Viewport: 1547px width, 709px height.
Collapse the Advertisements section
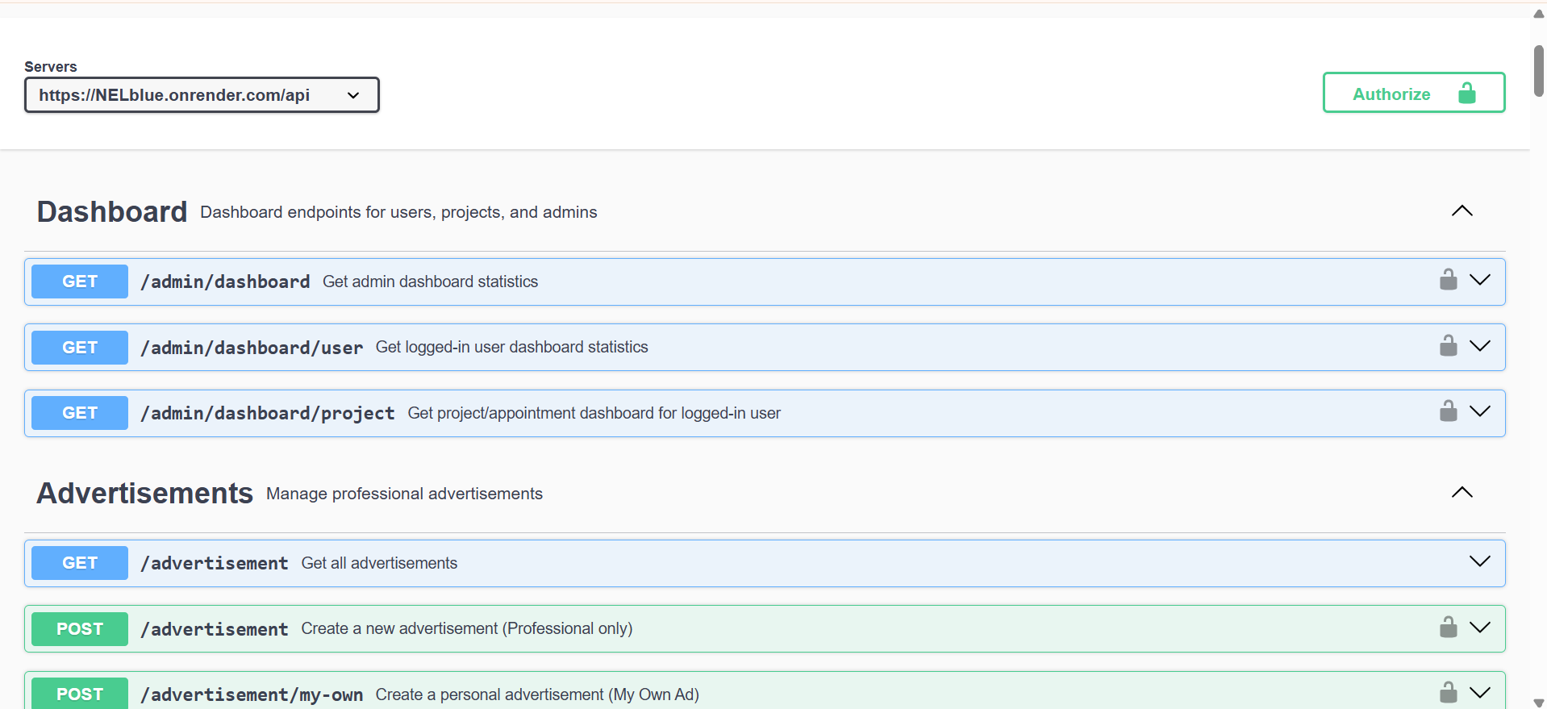(1462, 493)
